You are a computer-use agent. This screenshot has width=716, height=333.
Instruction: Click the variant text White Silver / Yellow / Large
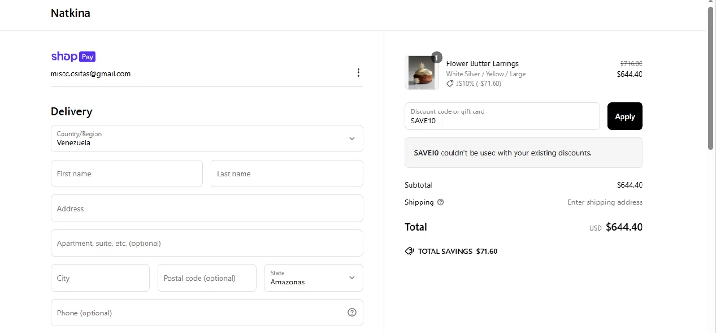[485, 74]
